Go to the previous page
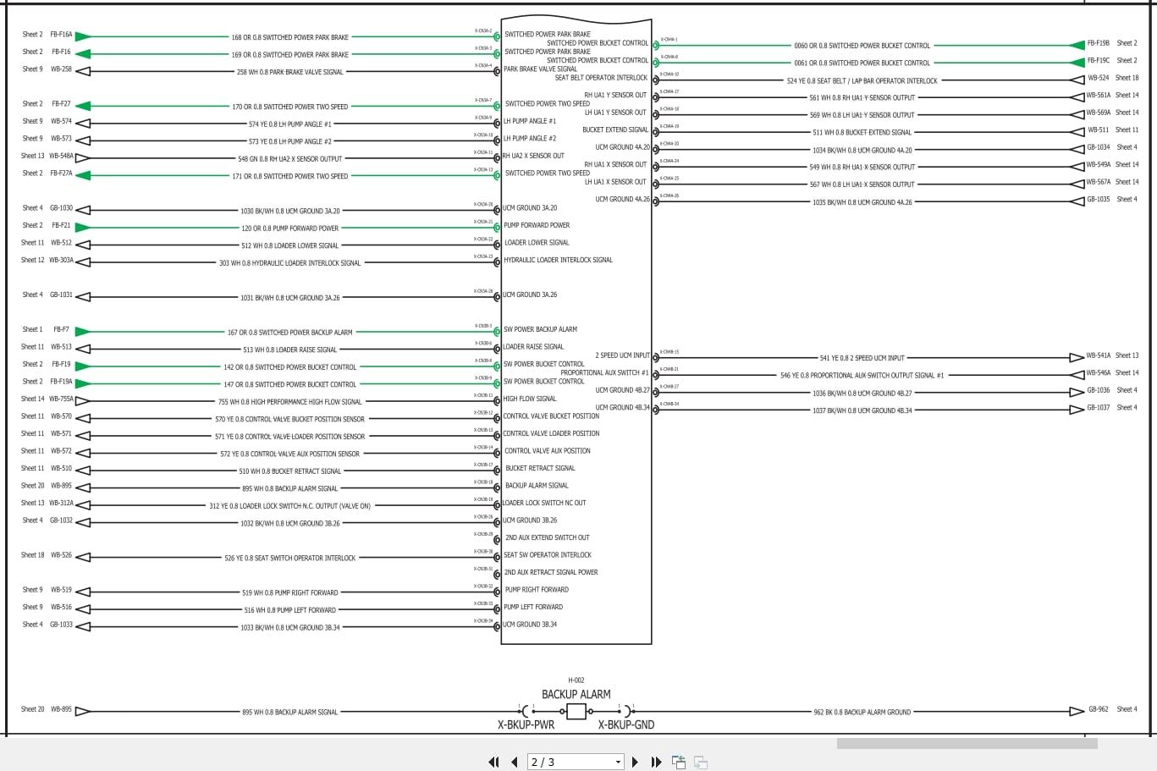 click(514, 763)
